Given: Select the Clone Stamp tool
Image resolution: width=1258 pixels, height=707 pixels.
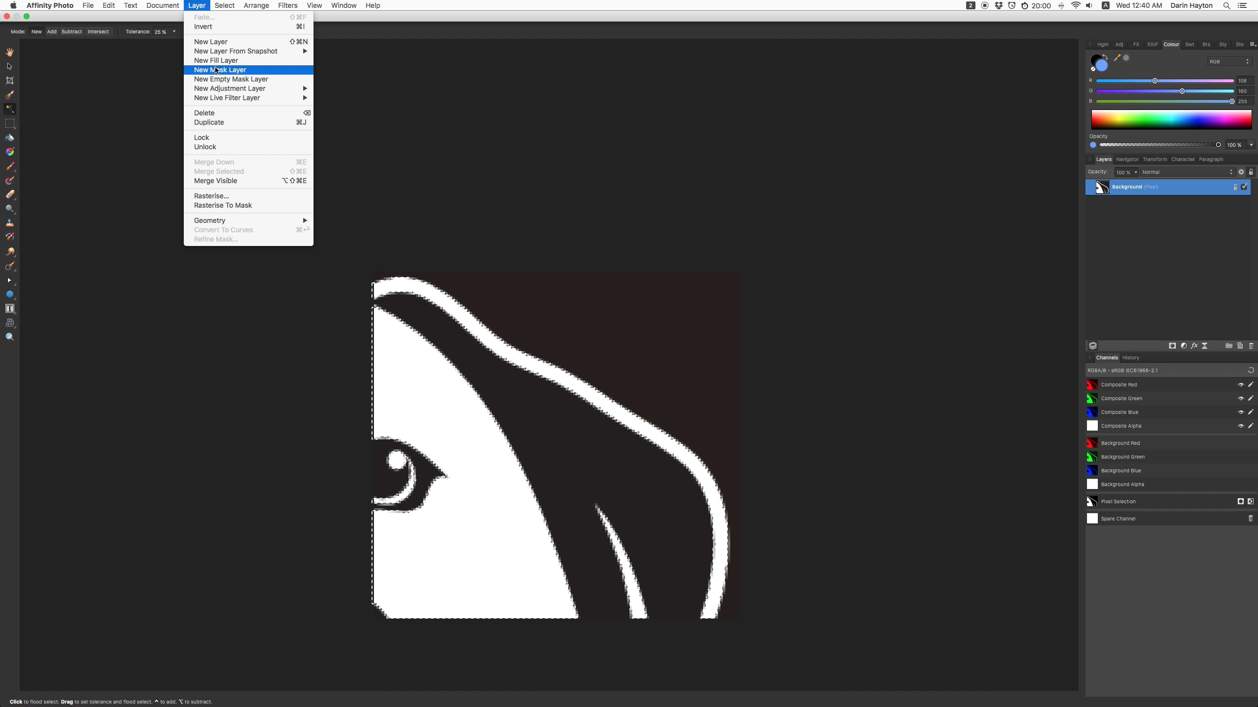Looking at the screenshot, I should 10,224.
